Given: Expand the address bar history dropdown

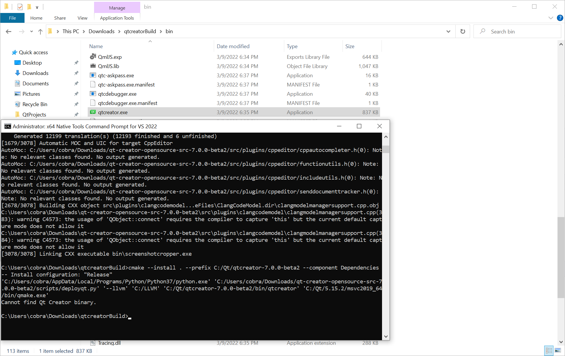Looking at the screenshot, I should pos(448,31).
